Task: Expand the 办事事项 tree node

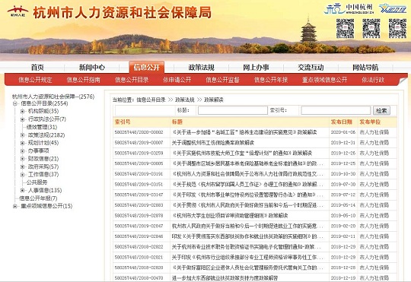Action: [22, 151]
